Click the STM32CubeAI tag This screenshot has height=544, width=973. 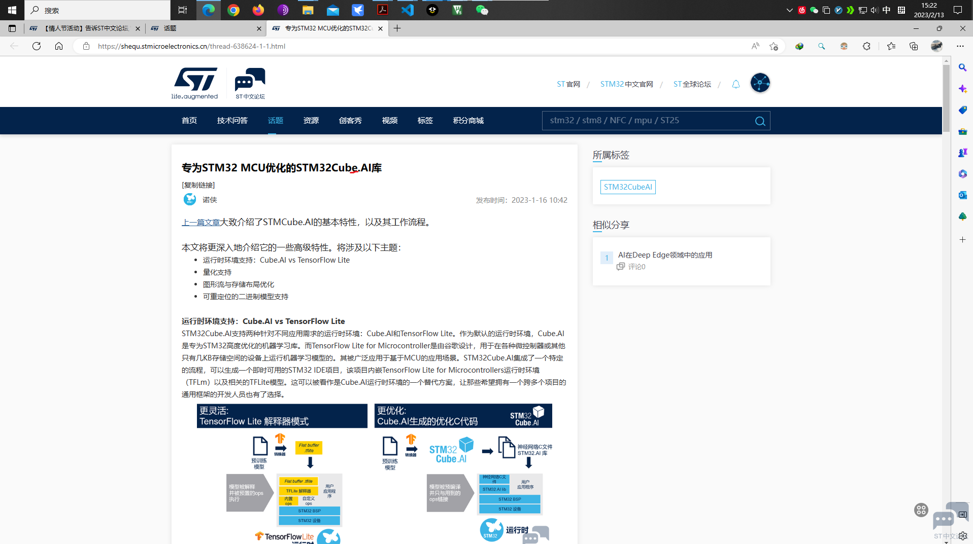(628, 187)
